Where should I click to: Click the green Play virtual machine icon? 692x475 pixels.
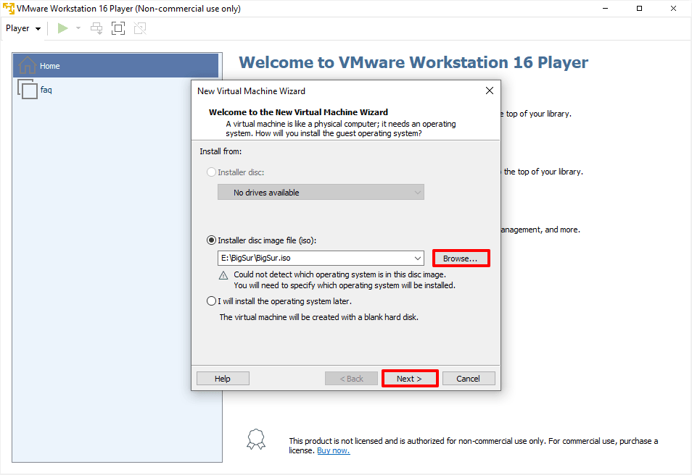[x=63, y=28]
